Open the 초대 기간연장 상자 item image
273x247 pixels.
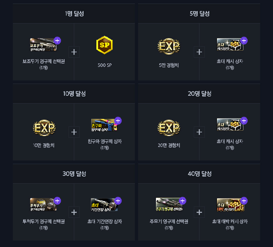pos(104,205)
